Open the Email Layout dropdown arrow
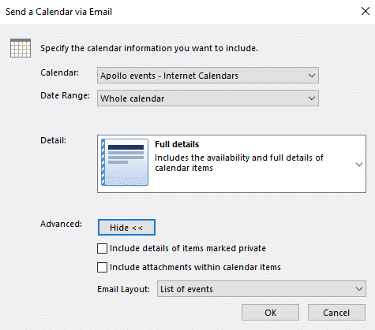375x330 pixels. click(359, 289)
